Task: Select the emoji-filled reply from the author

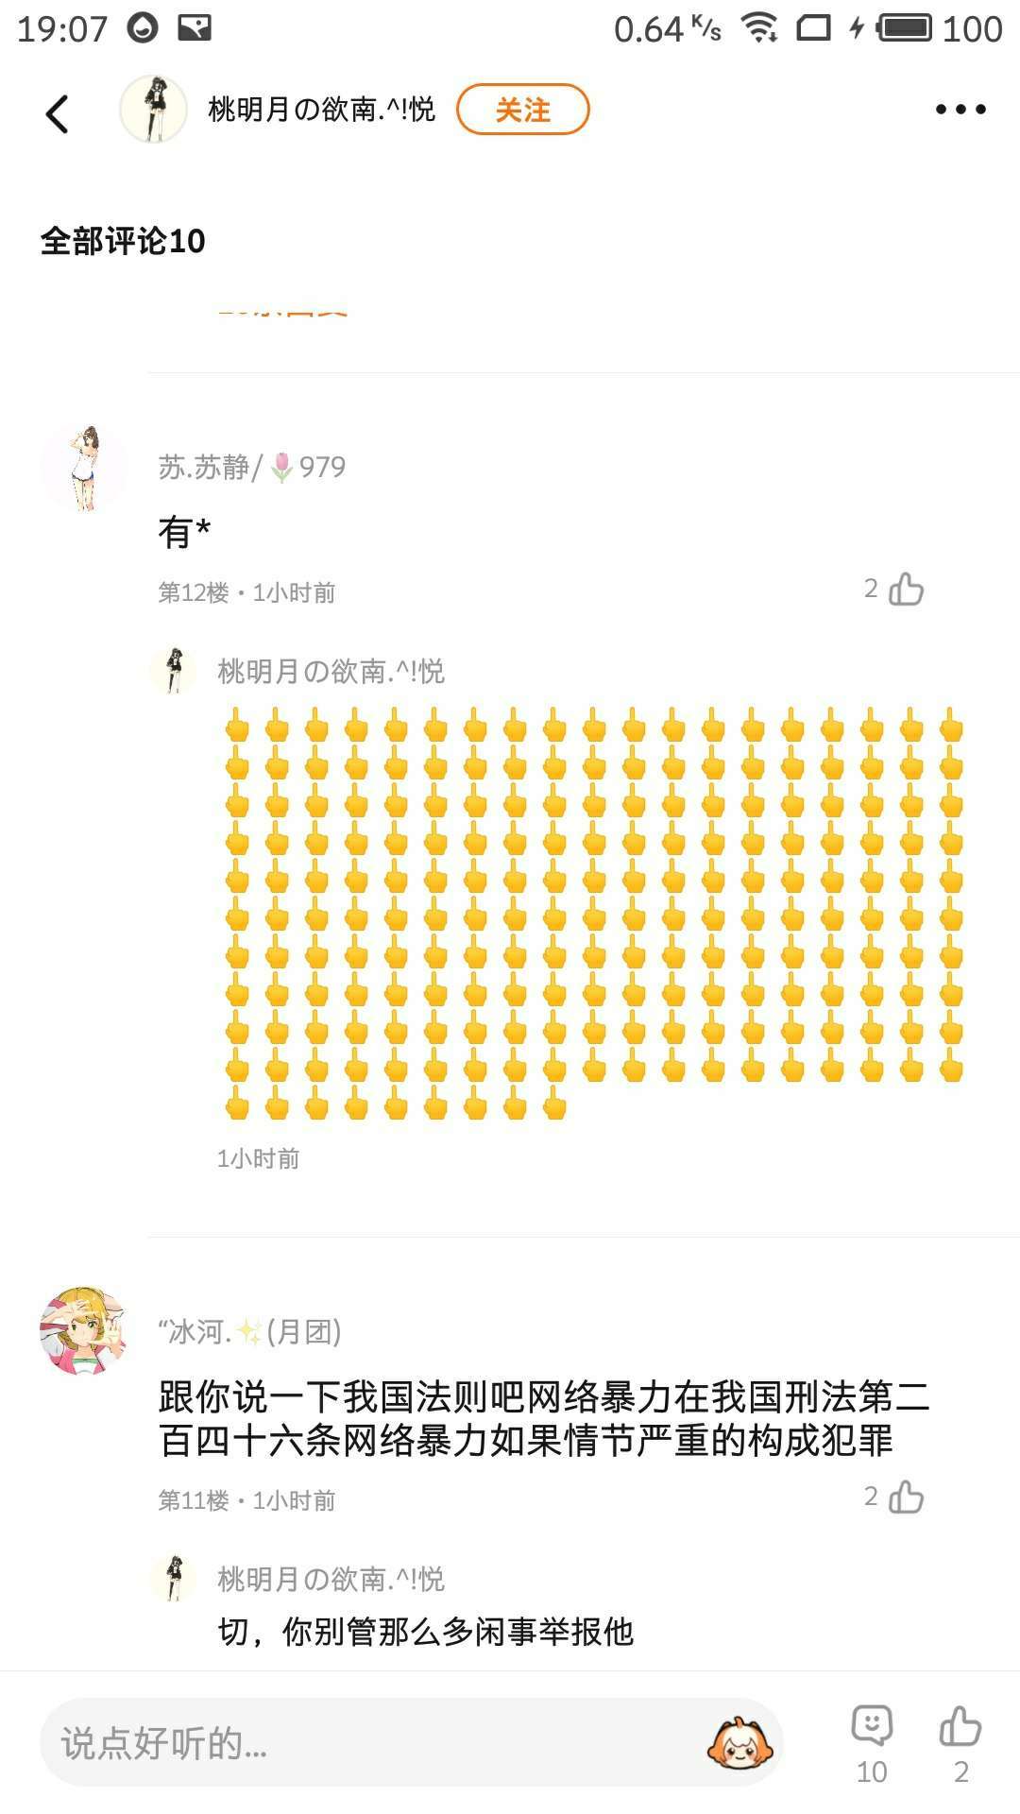Action: [x=594, y=914]
